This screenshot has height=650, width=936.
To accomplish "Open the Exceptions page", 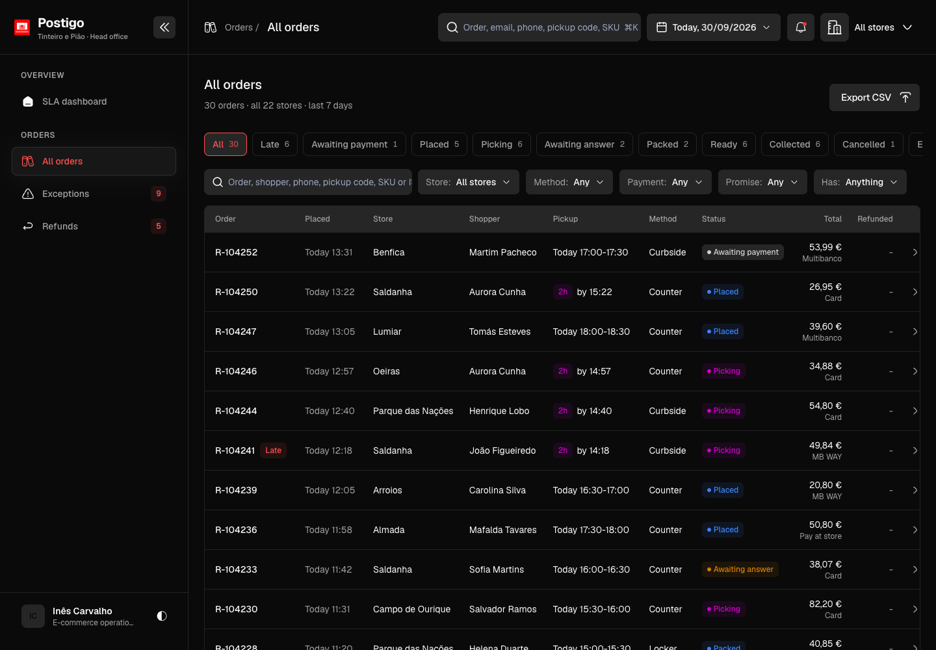I will pyautogui.click(x=94, y=194).
